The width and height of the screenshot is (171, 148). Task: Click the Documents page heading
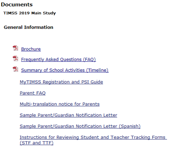click(17, 5)
